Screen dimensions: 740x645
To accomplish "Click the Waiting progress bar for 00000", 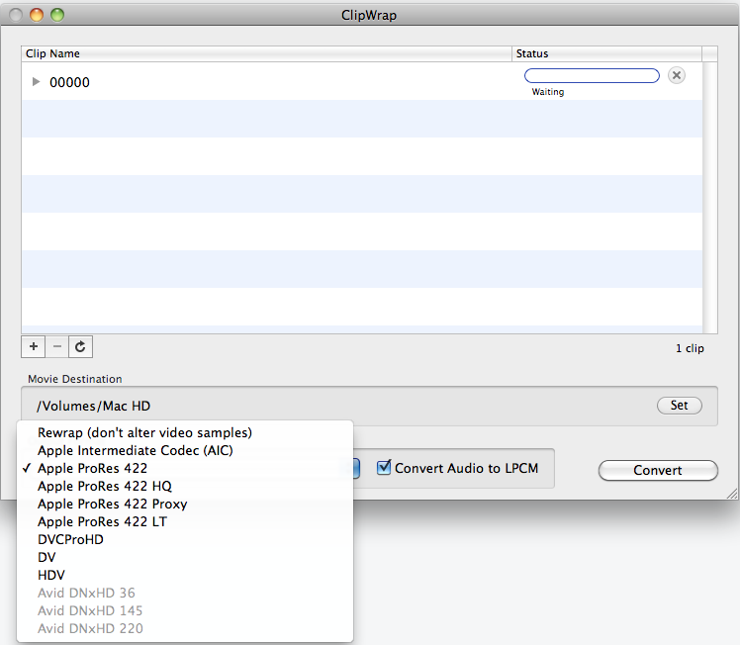I will [x=592, y=75].
